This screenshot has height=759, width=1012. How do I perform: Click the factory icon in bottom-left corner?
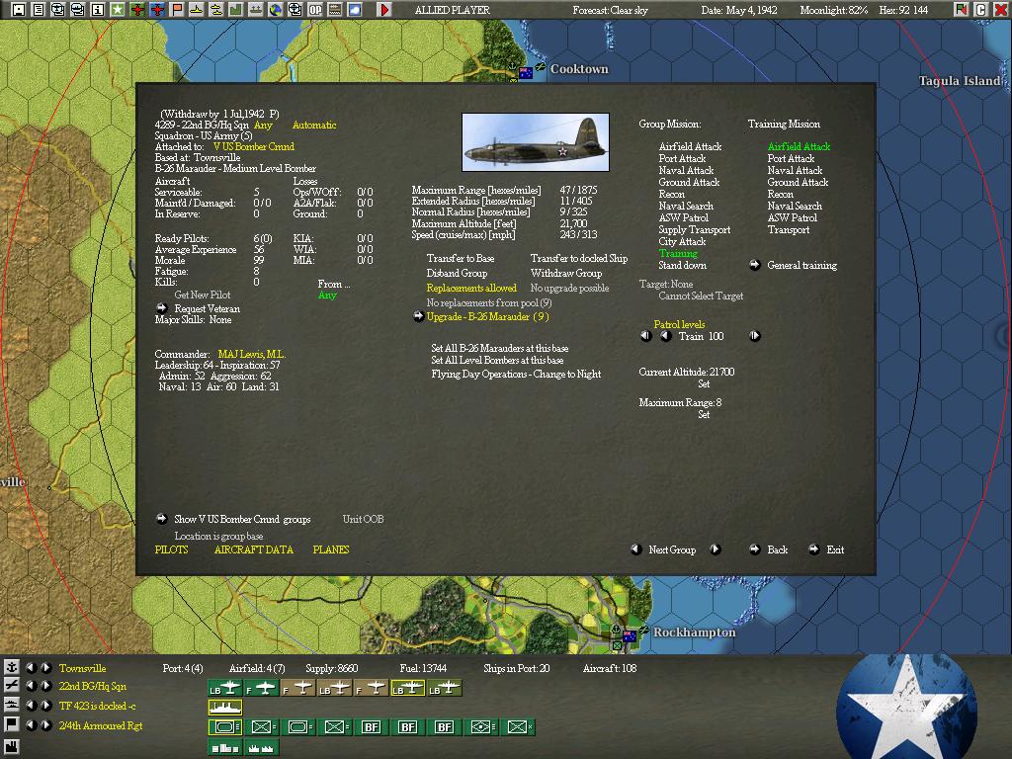12,749
